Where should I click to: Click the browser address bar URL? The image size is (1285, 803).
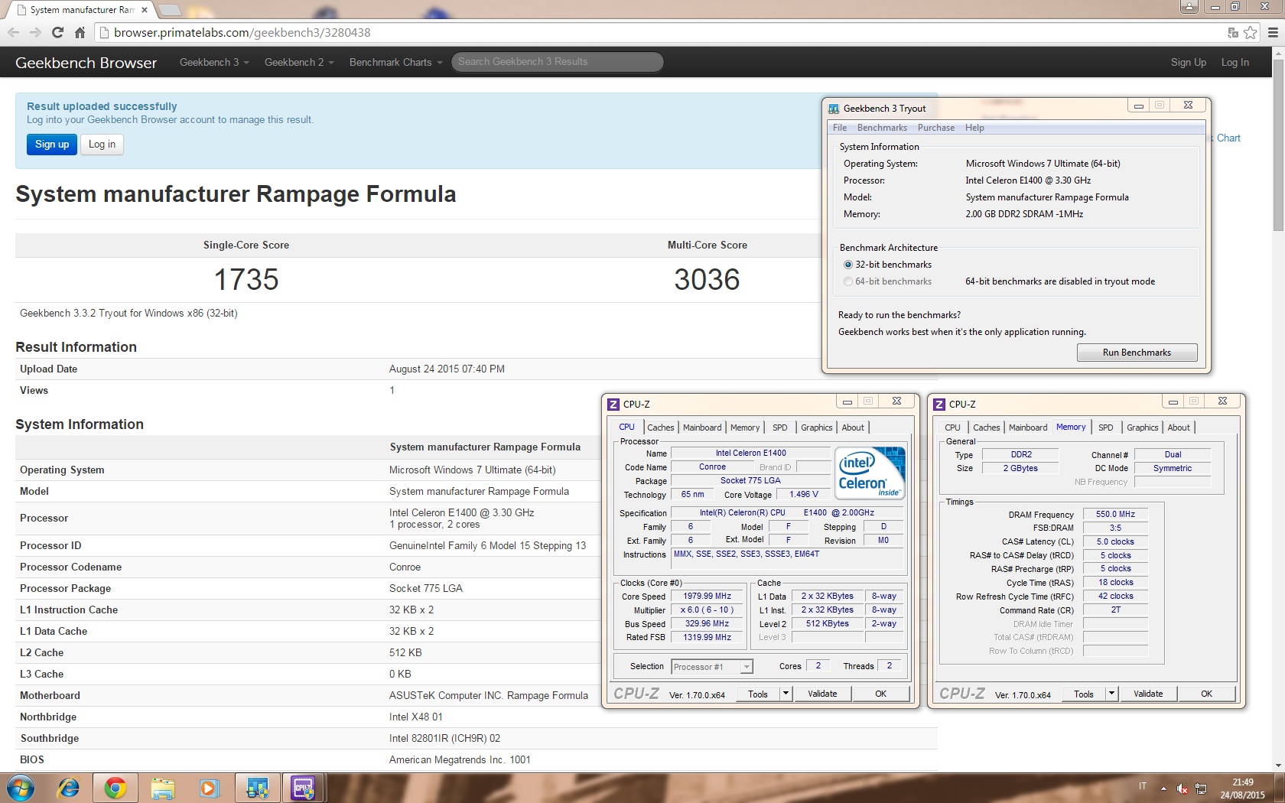pyautogui.click(x=242, y=32)
